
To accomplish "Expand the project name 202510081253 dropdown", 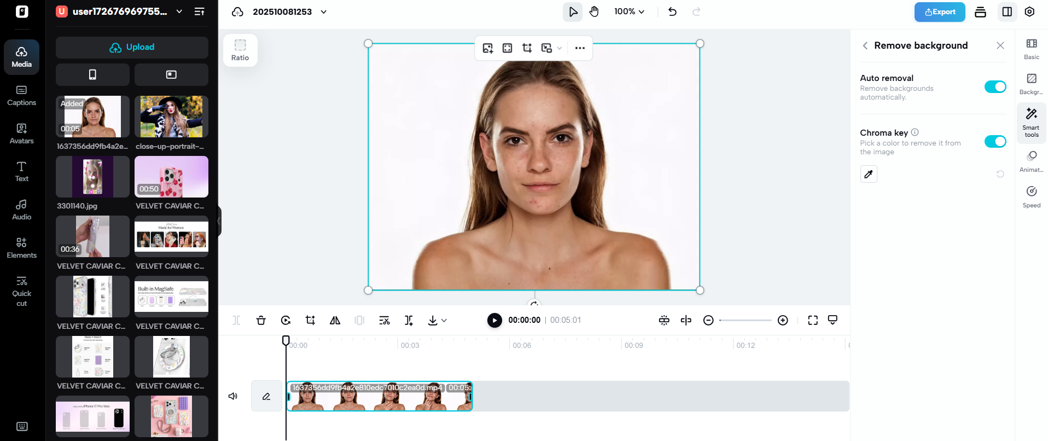I will (x=324, y=11).
